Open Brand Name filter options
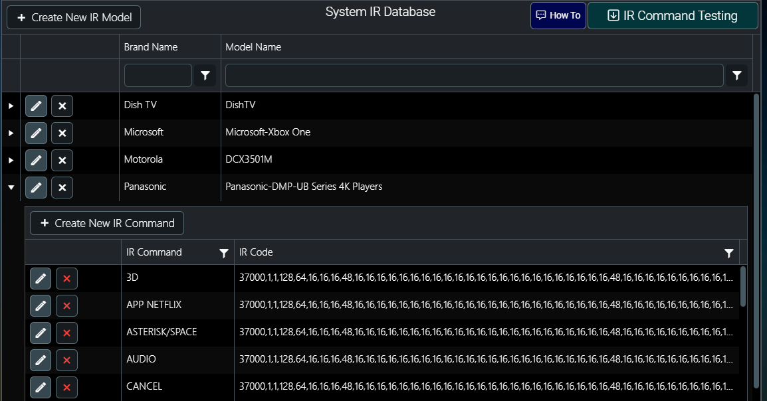Image resolution: width=767 pixels, height=401 pixels. (205, 76)
